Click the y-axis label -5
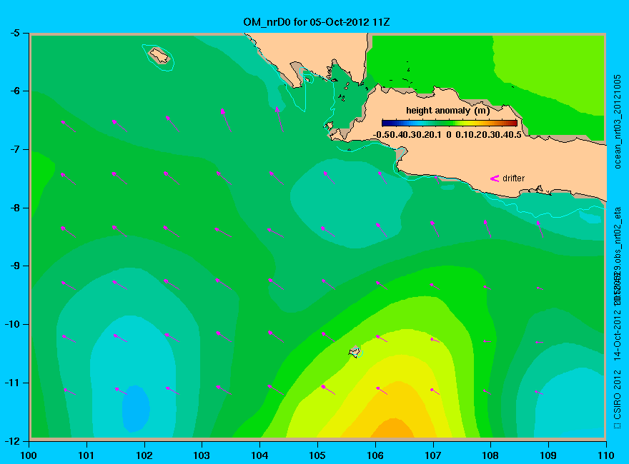 (14, 33)
